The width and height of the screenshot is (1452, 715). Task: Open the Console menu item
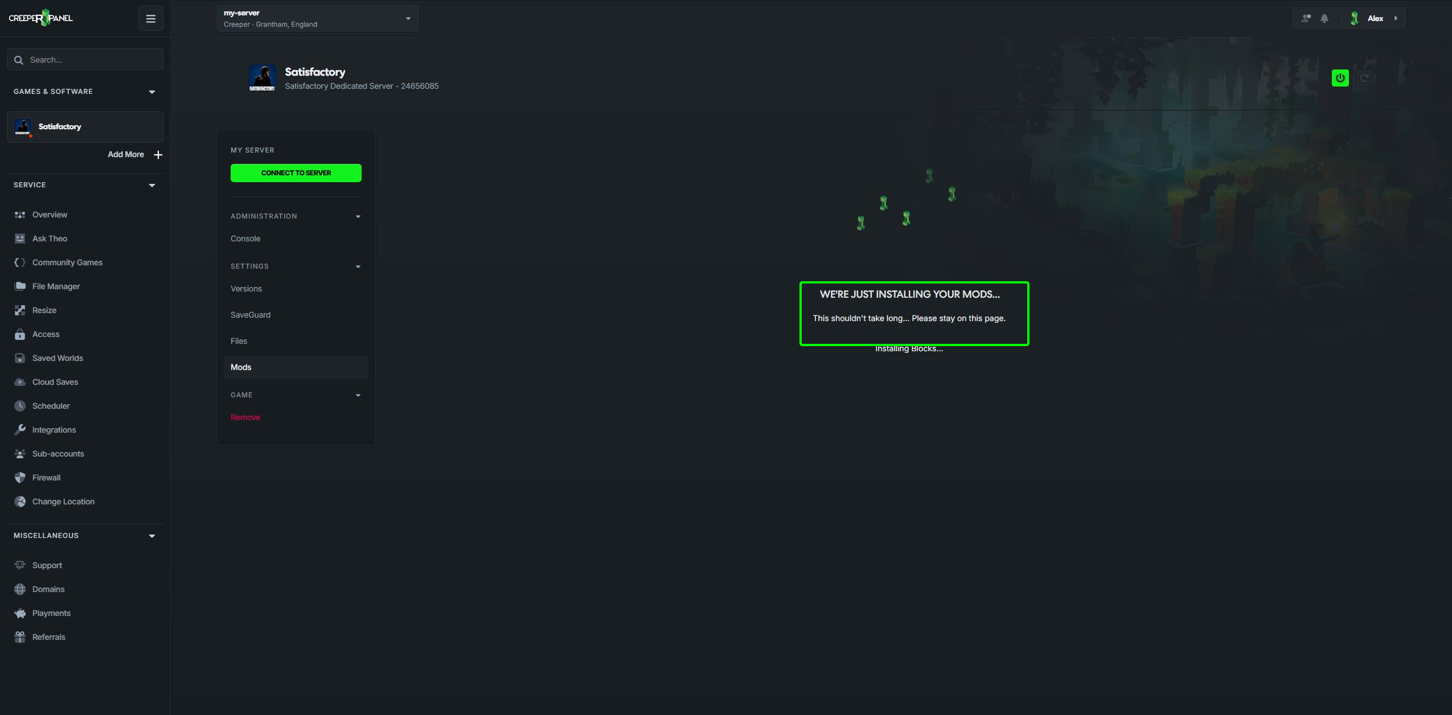point(245,239)
